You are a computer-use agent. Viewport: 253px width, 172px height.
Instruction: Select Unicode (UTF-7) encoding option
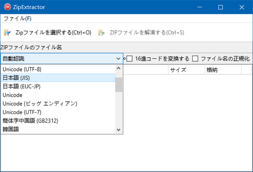click(x=58, y=112)
